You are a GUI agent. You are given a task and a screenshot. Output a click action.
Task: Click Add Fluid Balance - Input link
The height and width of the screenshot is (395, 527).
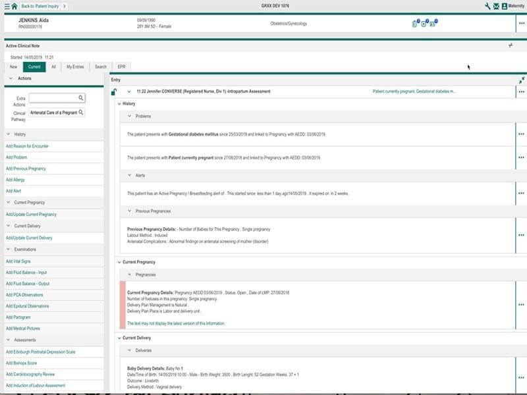coord(26,273)
